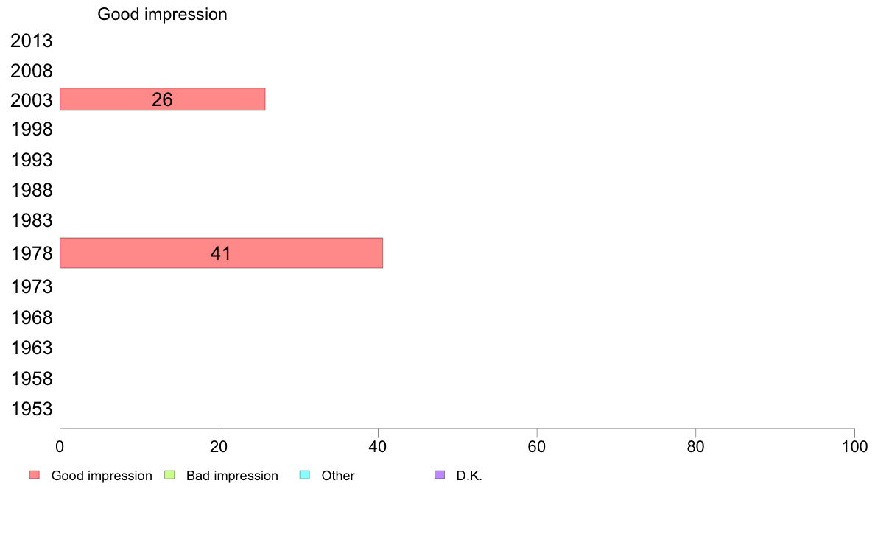The image size is (875, 542).
Task: Click the 2013 year label
Action: 31,41
